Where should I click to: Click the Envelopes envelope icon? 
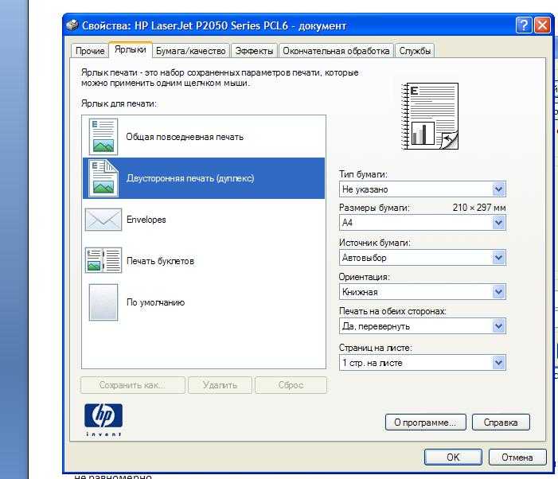click(103, 220)
